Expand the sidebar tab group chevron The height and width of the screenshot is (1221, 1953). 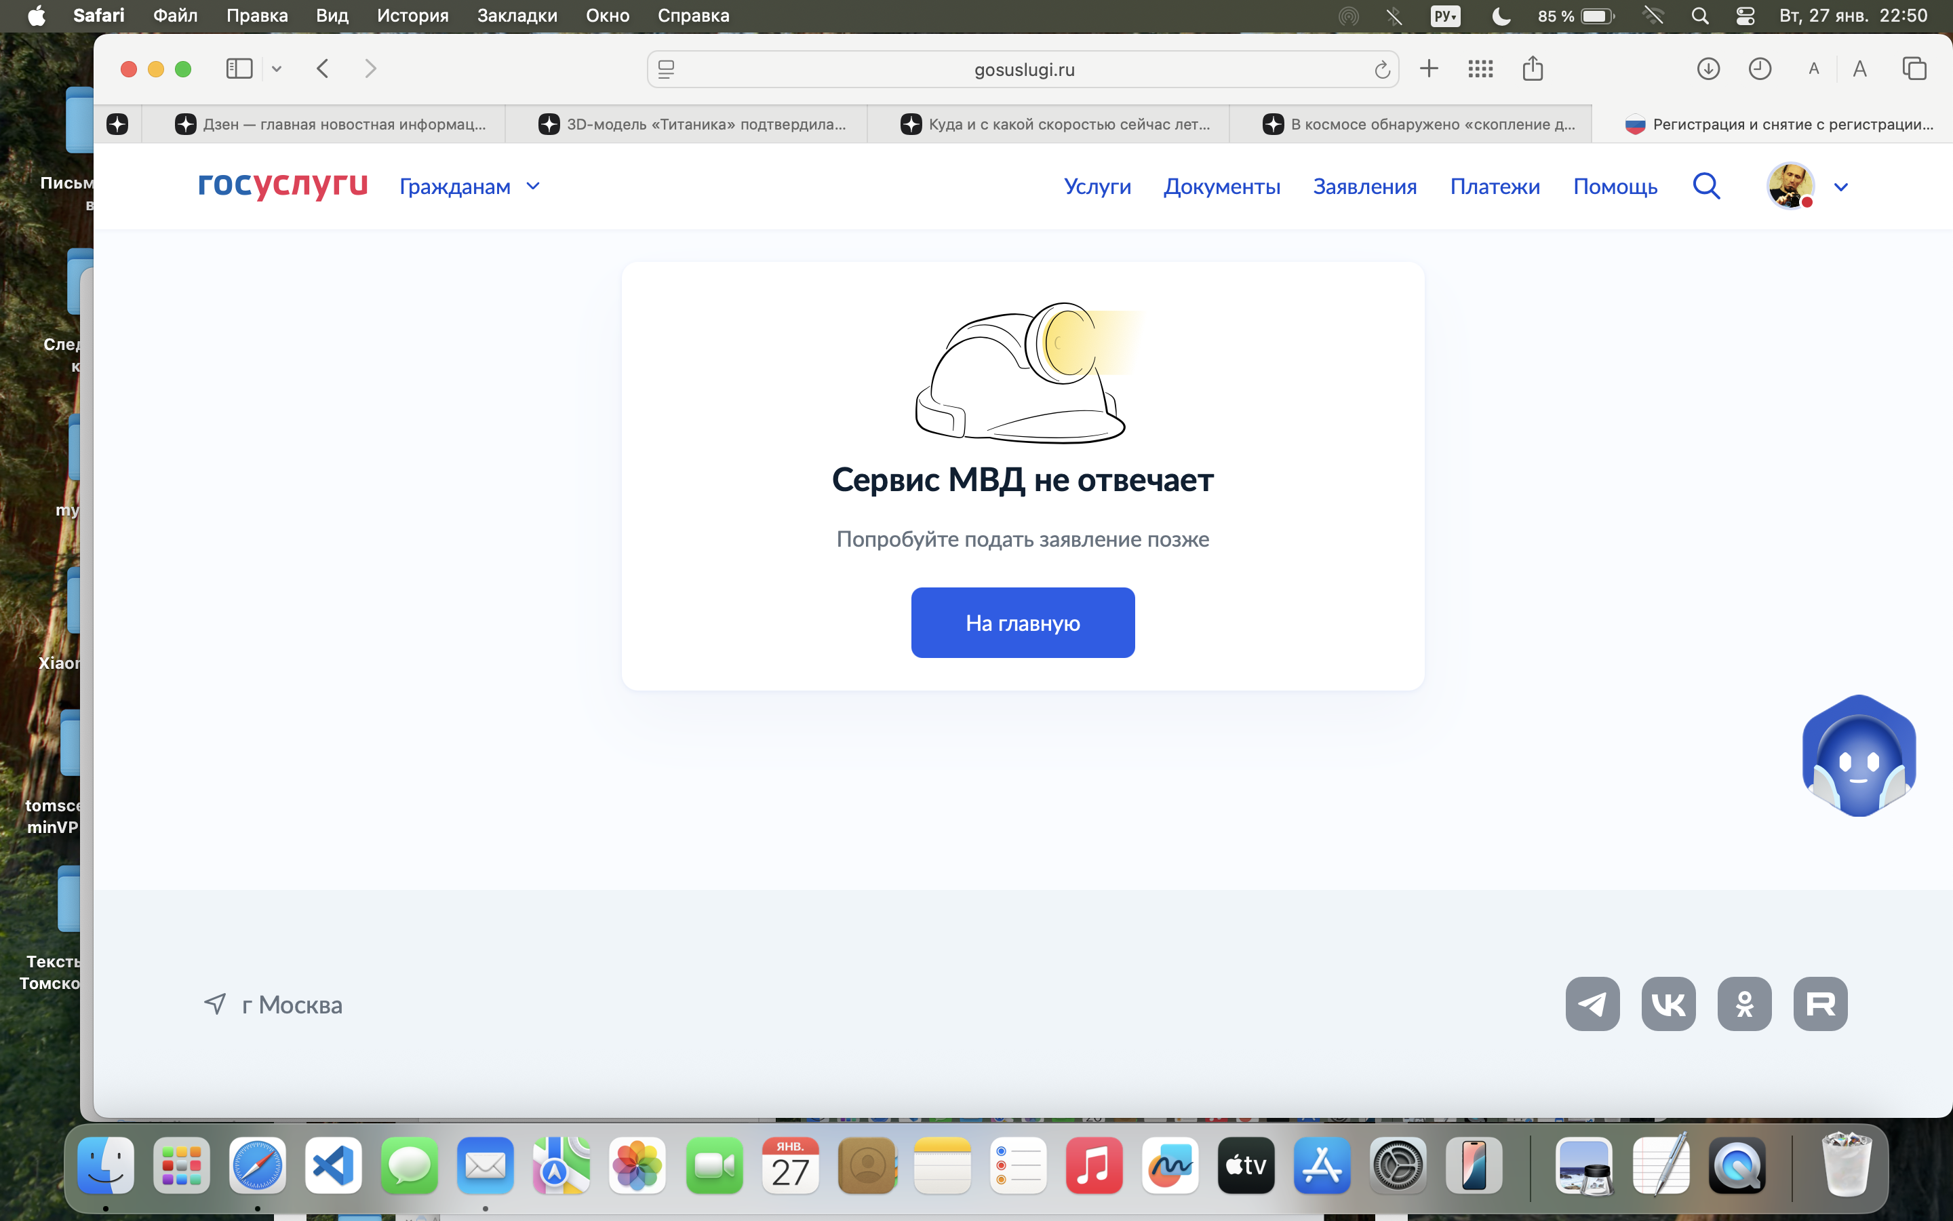(277, 69)
